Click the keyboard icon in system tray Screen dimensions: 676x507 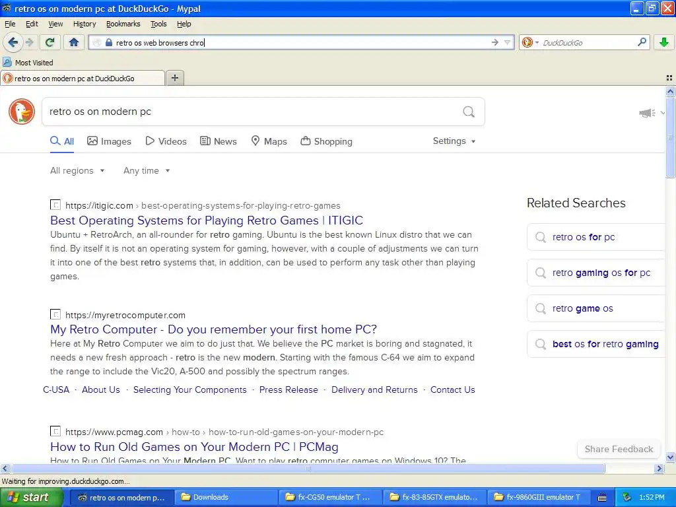[602, 498]
